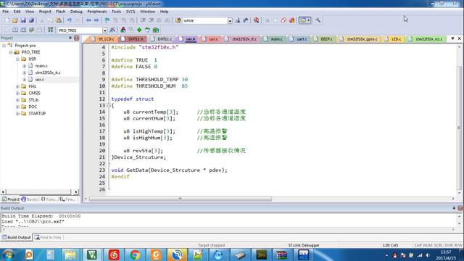
Task: Open the window layout selector button
Action: (x=304, y=20)
